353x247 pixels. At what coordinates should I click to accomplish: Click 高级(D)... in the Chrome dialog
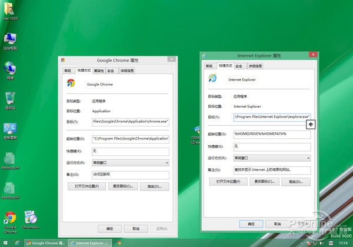tap(154, 186)
